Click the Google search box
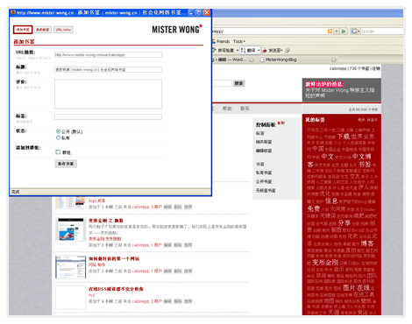 coord(381,31)
